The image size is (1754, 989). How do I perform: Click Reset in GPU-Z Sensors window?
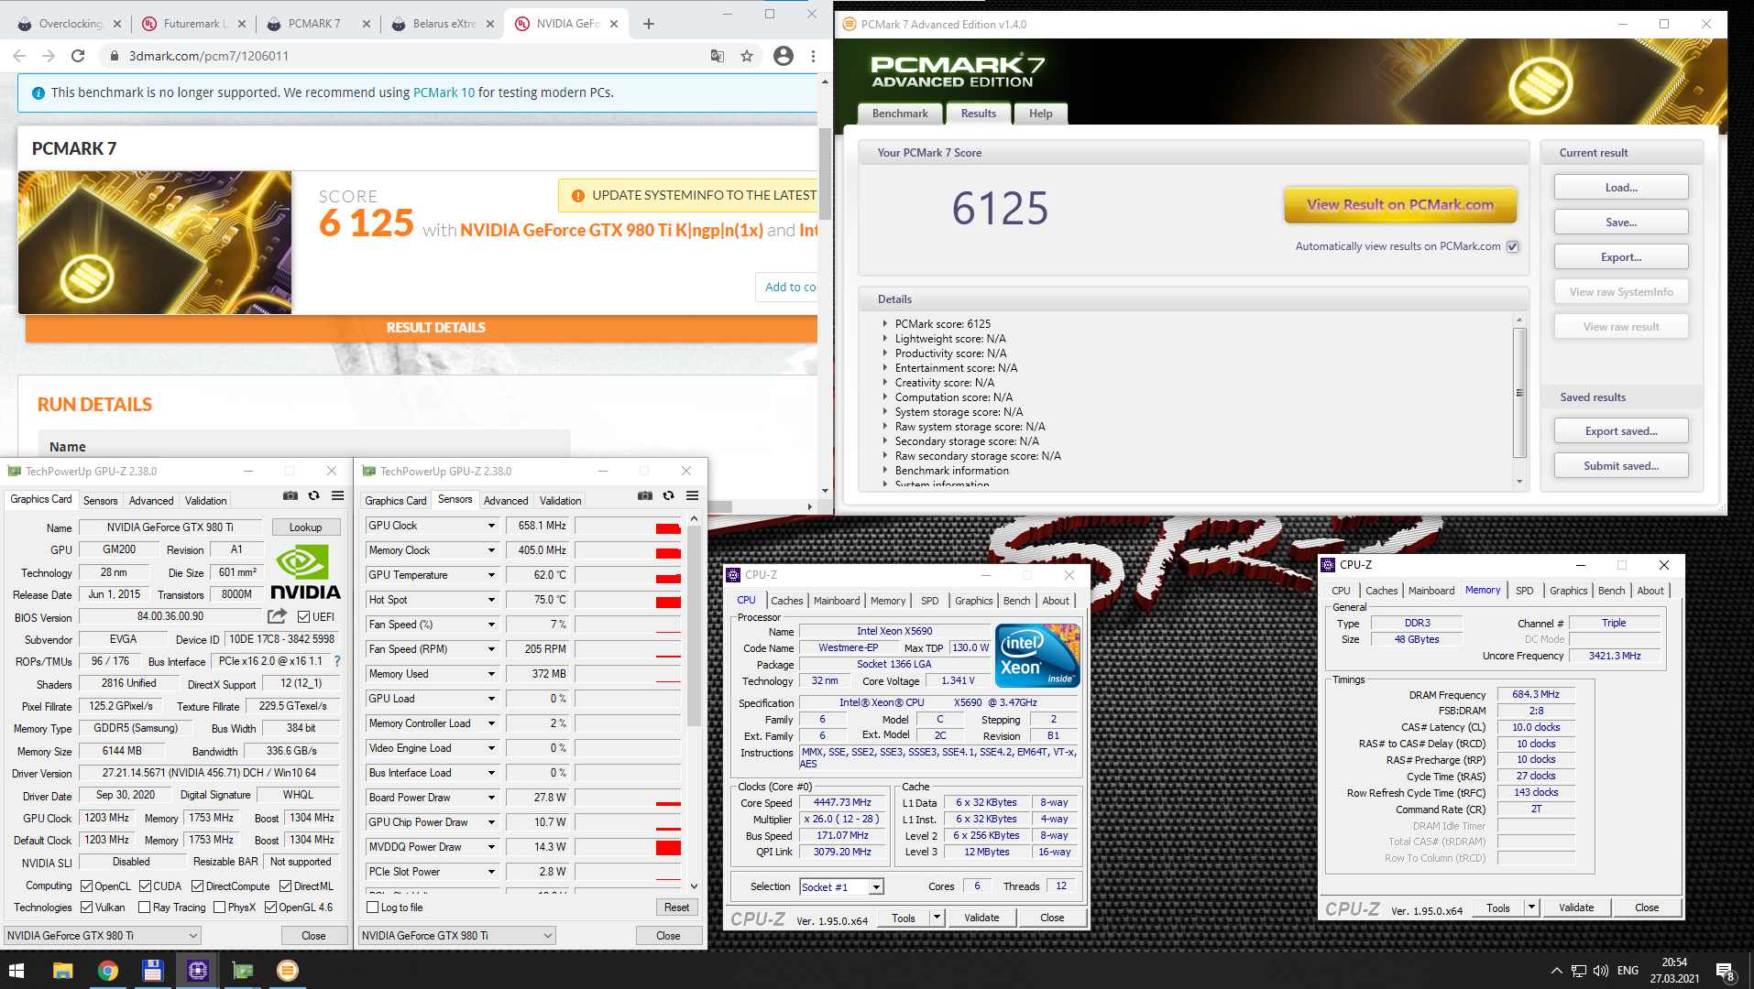coord(676,907)
